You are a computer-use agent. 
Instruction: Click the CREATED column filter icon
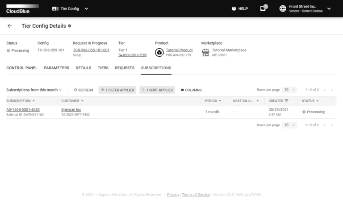[286, 101]
